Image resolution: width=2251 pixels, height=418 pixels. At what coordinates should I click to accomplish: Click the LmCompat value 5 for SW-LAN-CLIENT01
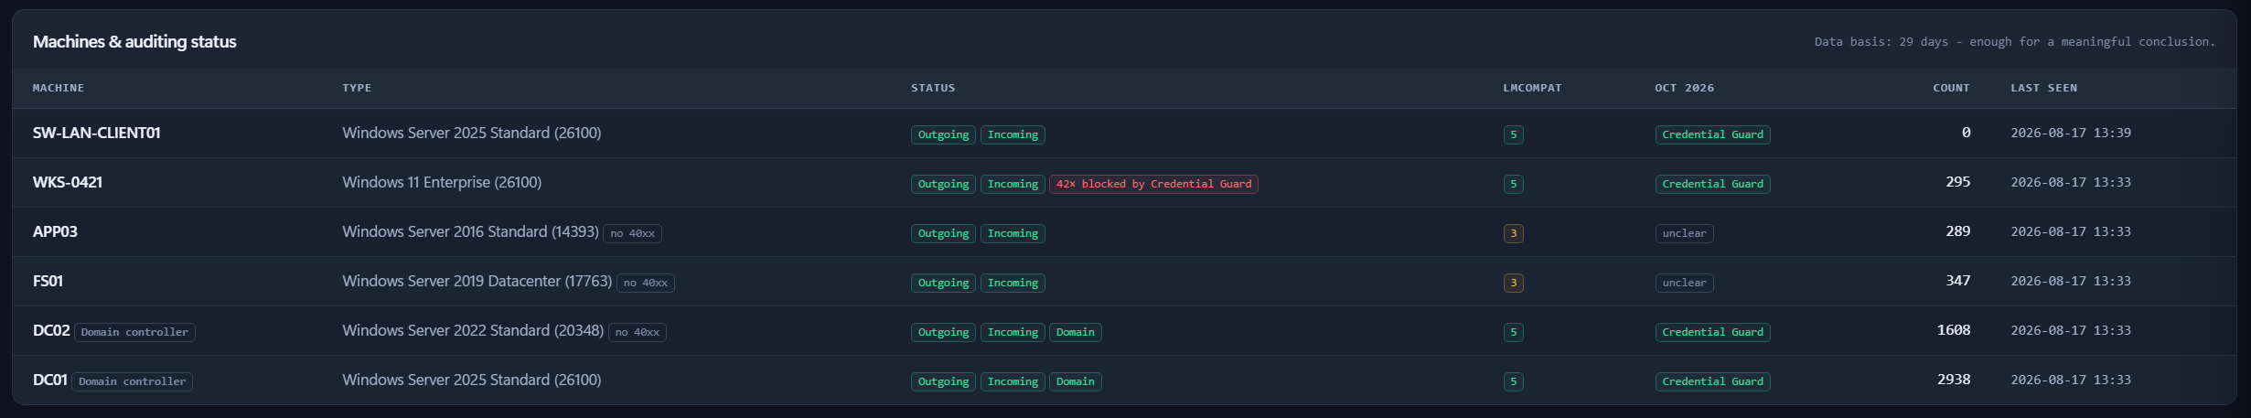coord(1513,134)
